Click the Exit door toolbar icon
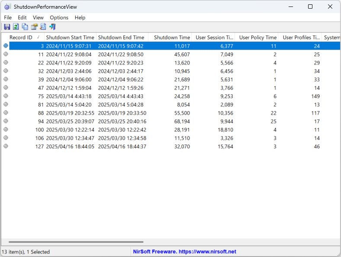 pos(52,27)
